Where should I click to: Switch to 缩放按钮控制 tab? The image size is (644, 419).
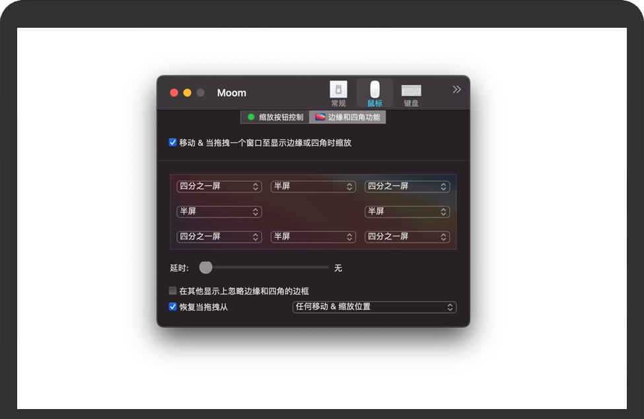[275, 117]
